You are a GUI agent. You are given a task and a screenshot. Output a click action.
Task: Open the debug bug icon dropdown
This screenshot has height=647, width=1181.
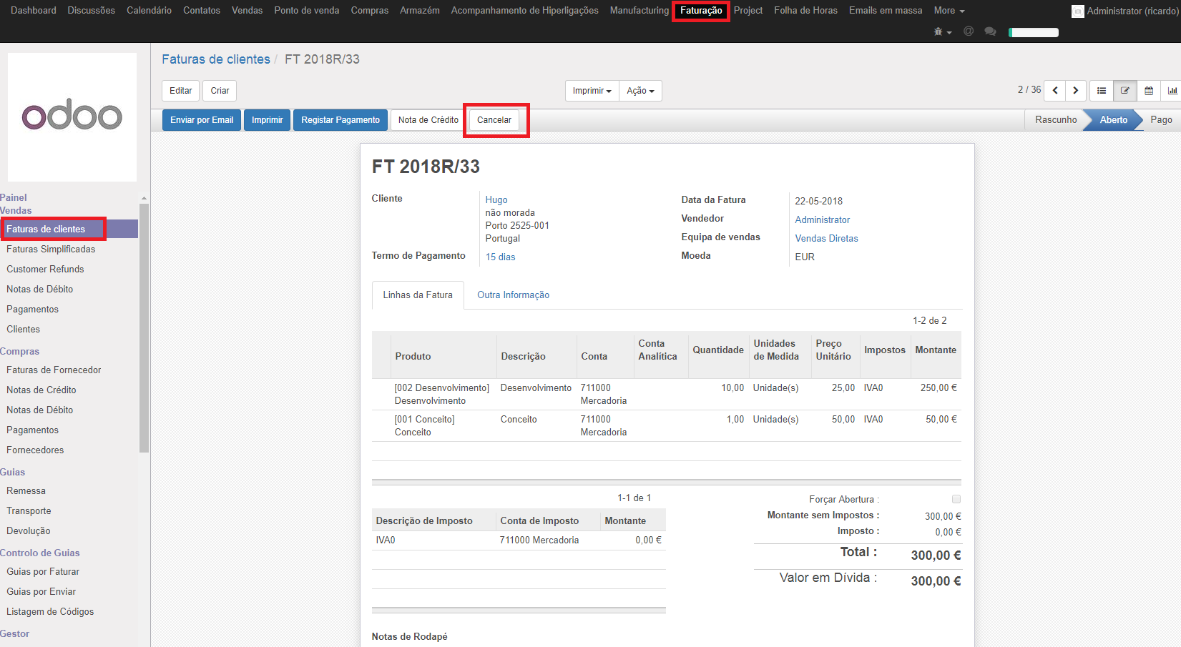pos(942,32)
